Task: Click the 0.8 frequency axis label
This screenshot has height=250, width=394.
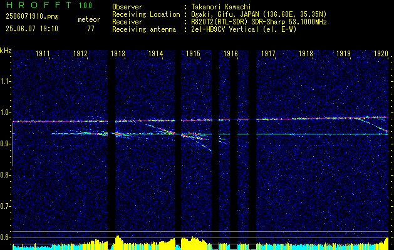Action: coord(5,175)
